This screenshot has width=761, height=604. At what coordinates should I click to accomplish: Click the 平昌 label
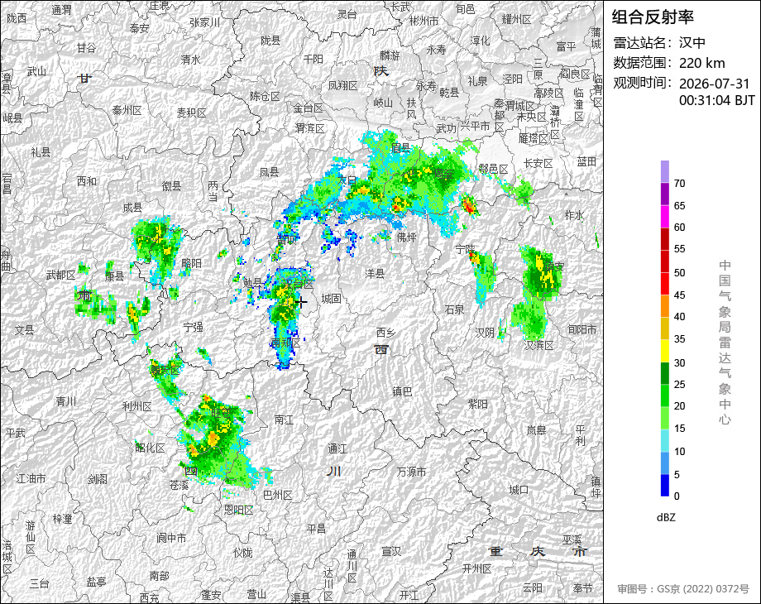point(316,530)
